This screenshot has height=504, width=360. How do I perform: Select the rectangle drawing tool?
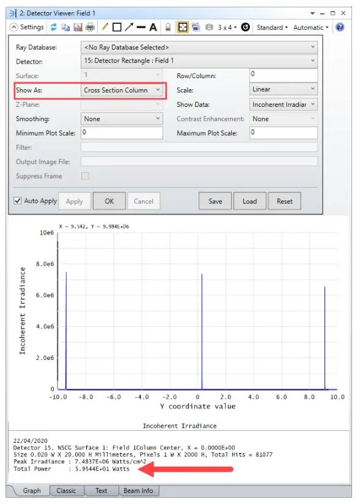[117, 27]
